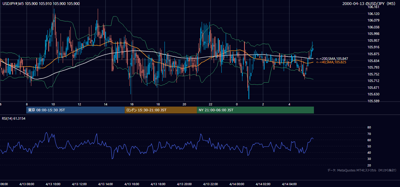Click hour label 16 under the price chart
This screenshot has width=400, height=187.
[x=132, y=104]
